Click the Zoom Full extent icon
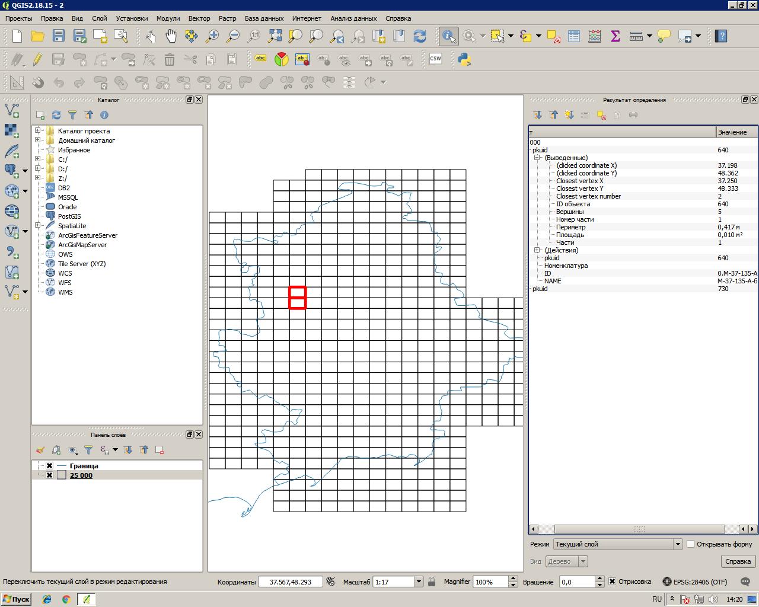The width and height of the screenshot is (759, 607). [x=275, y=36]
